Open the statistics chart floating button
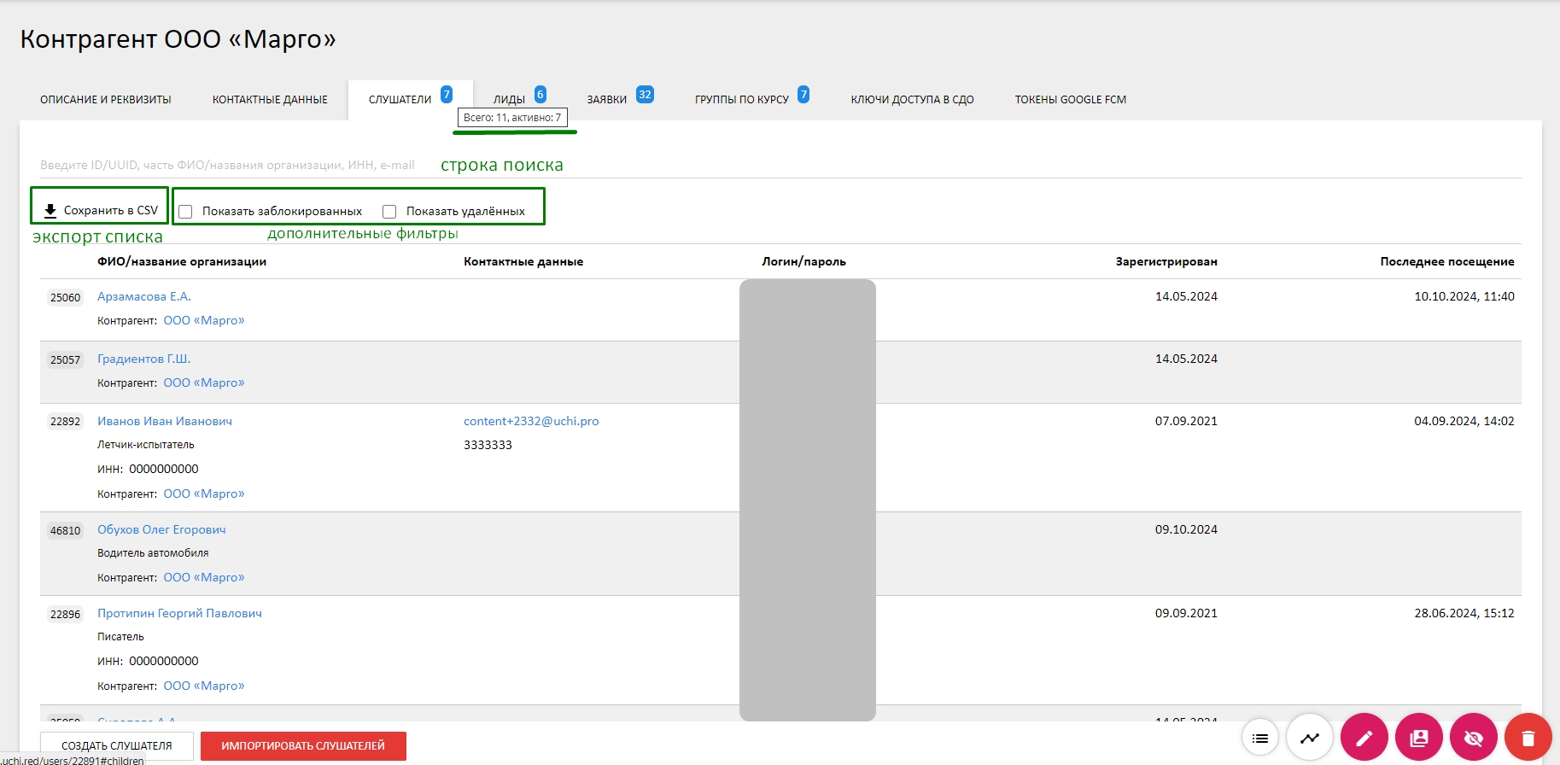 pos(1310,738)
